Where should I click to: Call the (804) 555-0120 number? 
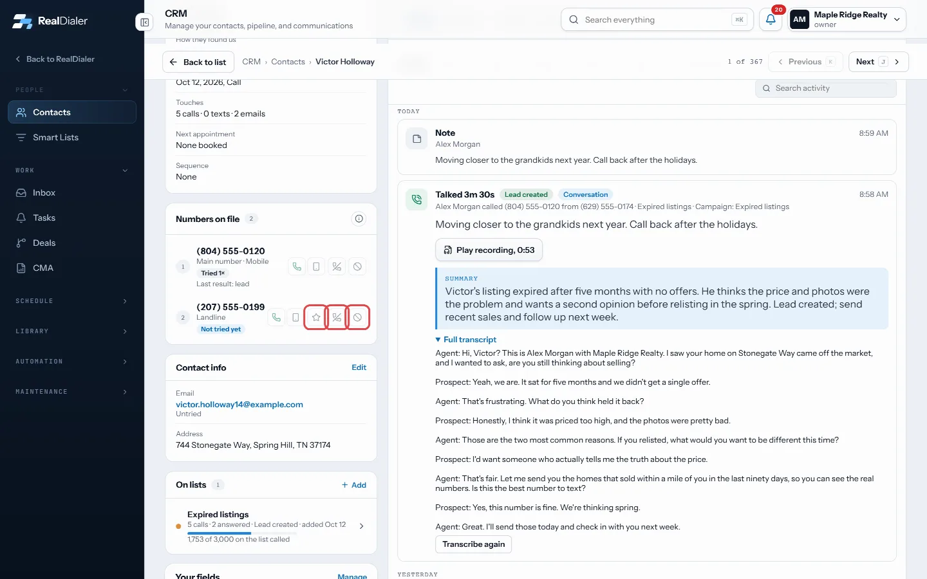(x=296, y=266)
